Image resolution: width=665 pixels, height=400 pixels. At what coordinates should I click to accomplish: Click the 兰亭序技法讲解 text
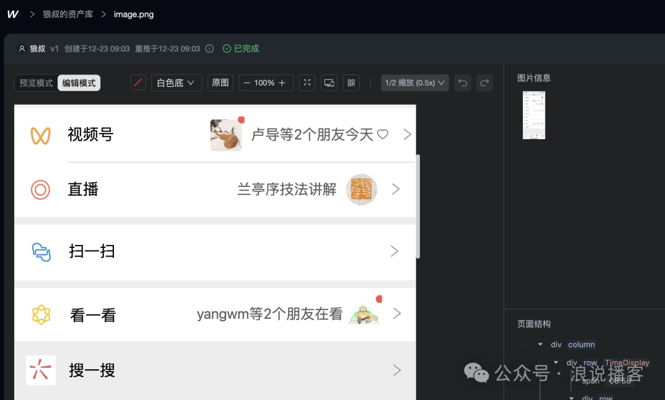(x=287, y=190)
